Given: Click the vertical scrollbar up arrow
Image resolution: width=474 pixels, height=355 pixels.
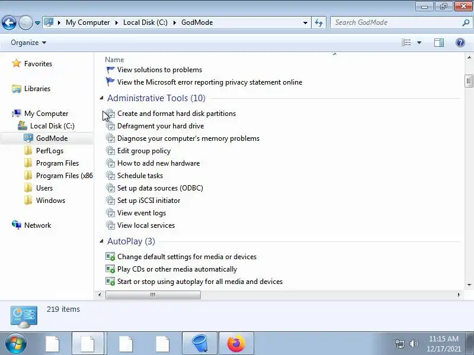Looking at the screenshot, I should (469, 57).
